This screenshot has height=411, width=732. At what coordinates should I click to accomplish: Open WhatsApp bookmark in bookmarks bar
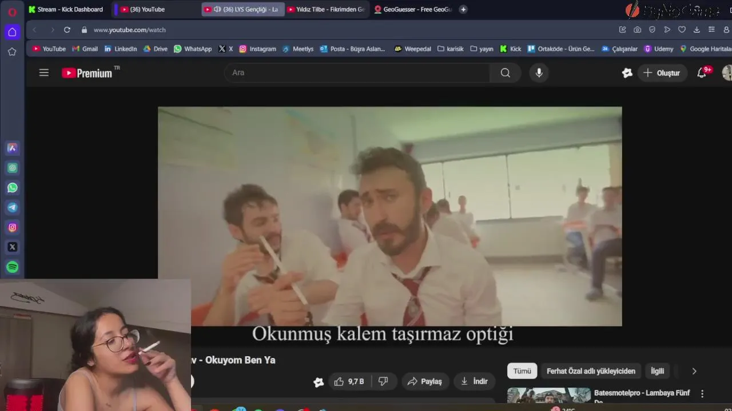pyautogui.click(x=193, y=49)
